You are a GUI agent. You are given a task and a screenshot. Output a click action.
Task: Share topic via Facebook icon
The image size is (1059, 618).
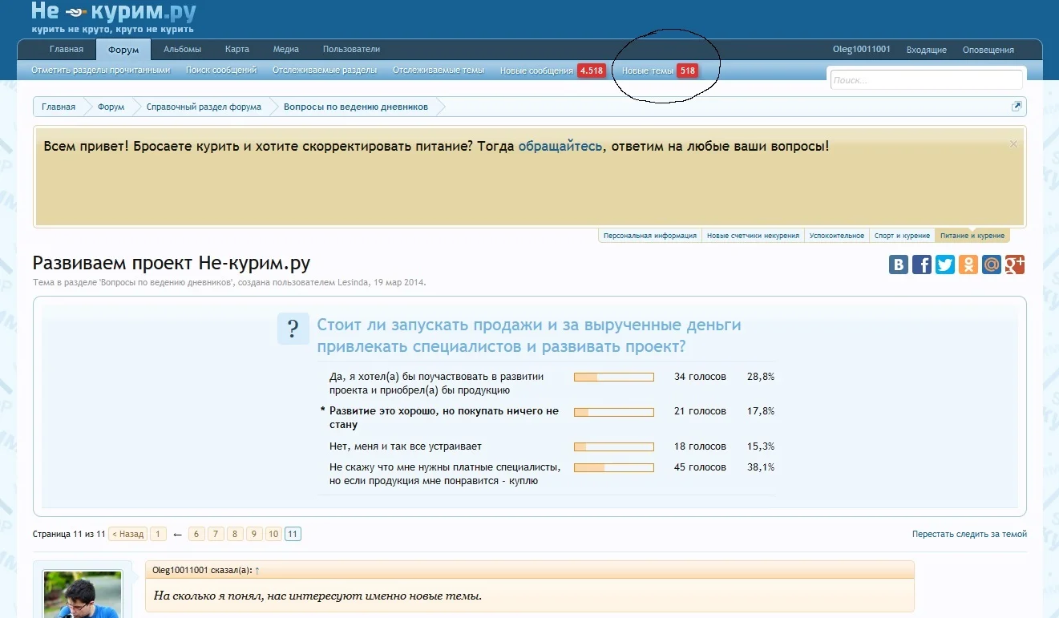coord(922,265)
